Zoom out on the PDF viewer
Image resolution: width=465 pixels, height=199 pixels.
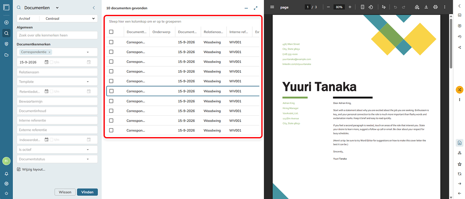click(328, 7)
